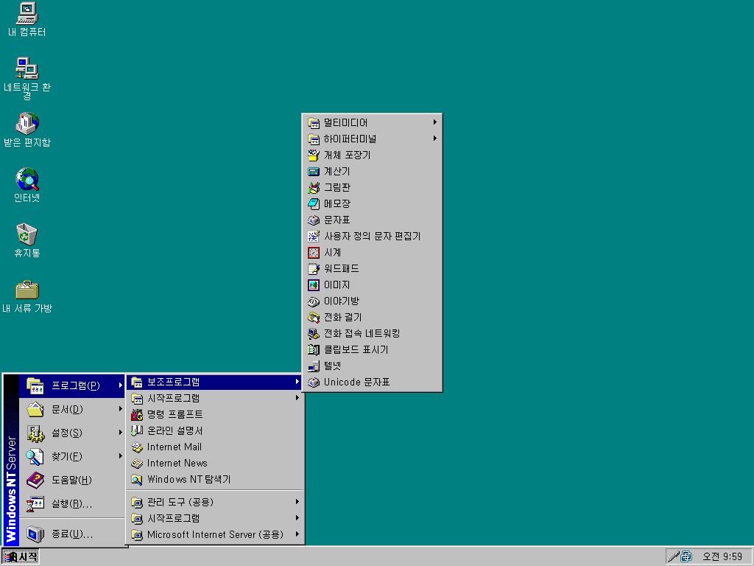Screen dimensions: 754x566
Task: Click the 텔넷 telnet icon
Action: pyautogui.click(x=314, y=366)
